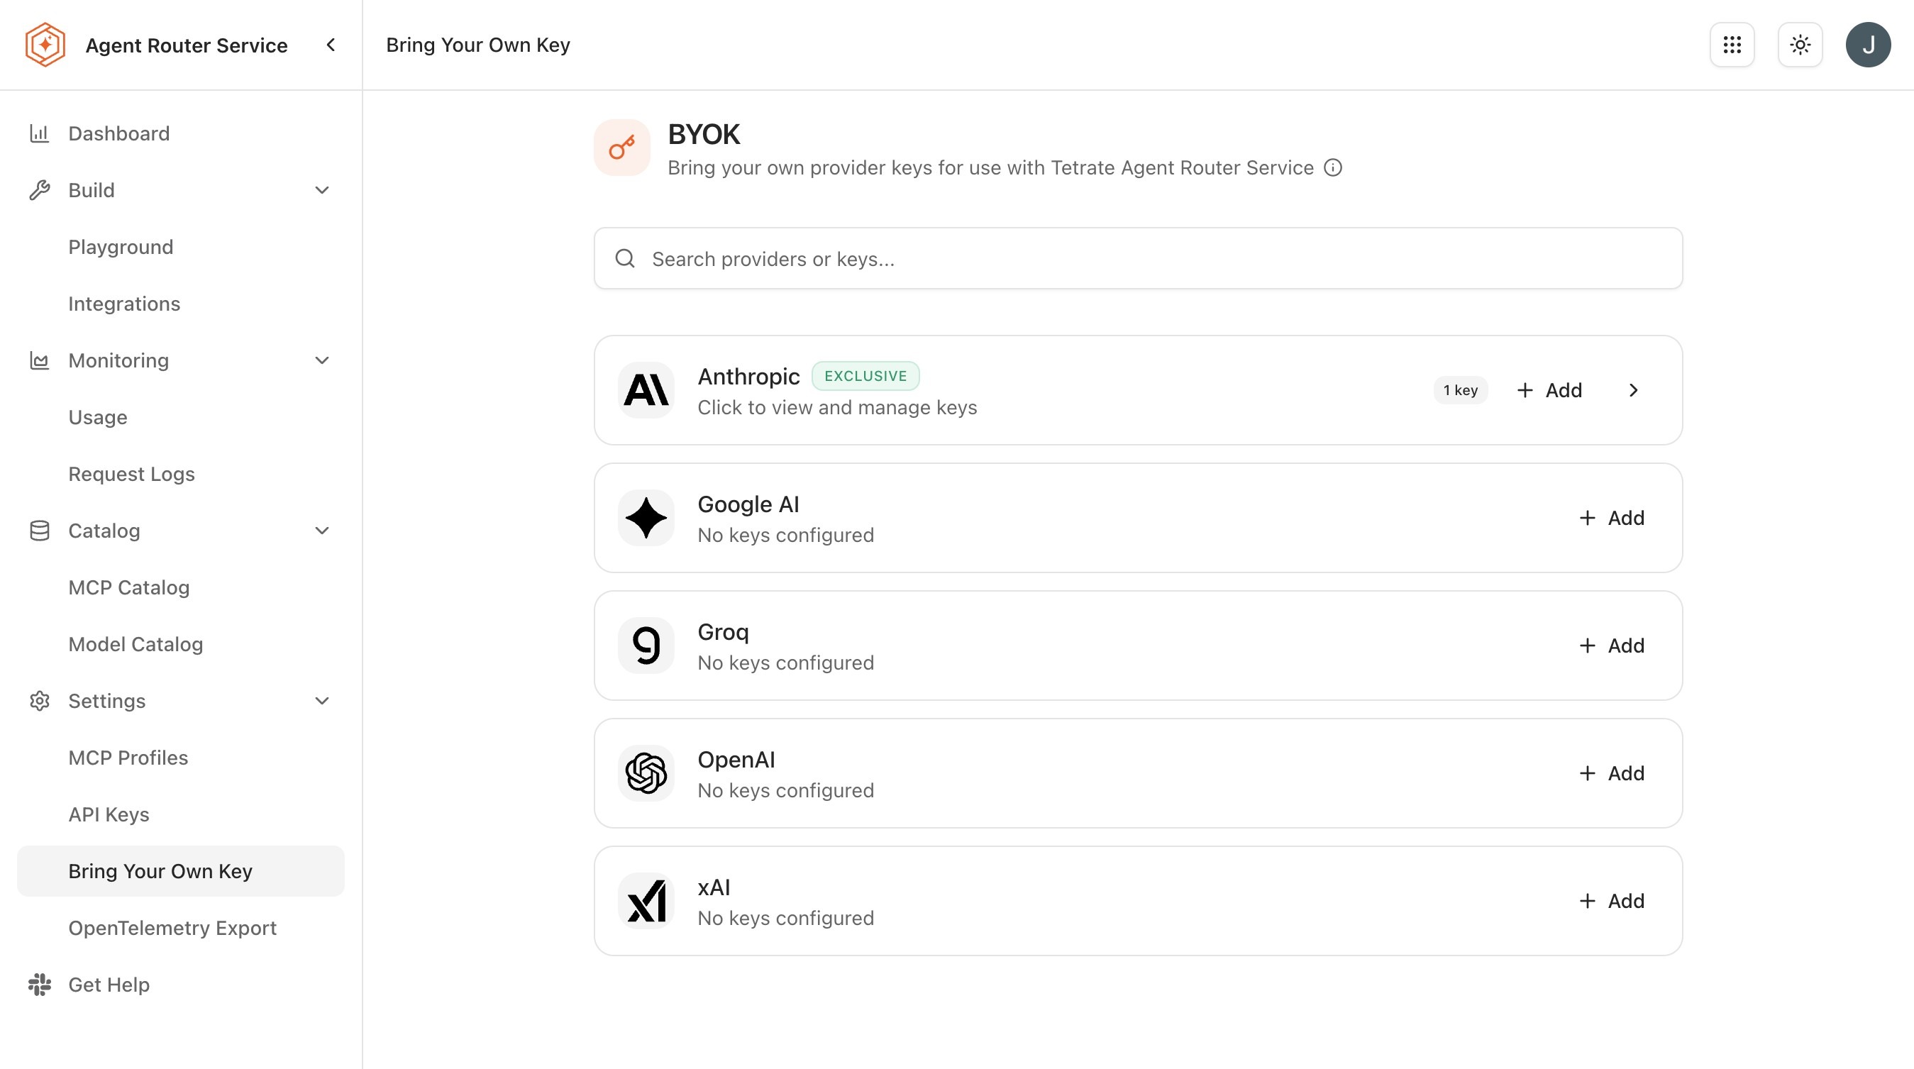Collapse the Catalog section chevron

point(322,531)
